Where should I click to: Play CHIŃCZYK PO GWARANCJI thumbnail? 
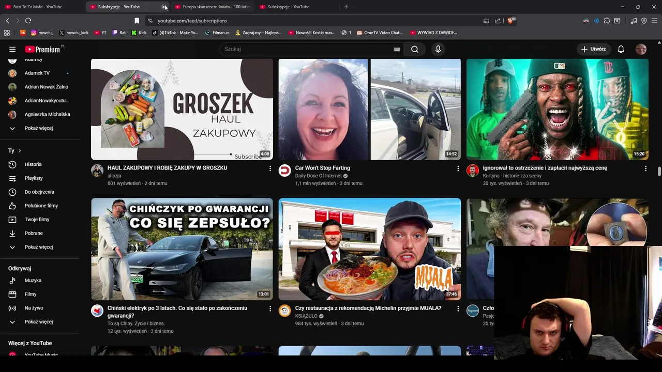click(x=182, y=249)
